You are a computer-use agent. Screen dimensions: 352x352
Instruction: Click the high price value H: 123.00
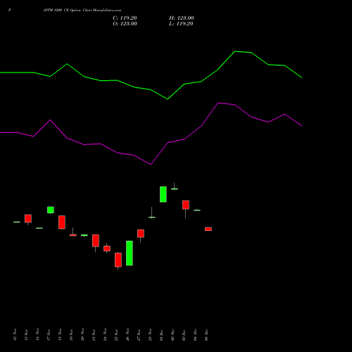pos(182,18)
